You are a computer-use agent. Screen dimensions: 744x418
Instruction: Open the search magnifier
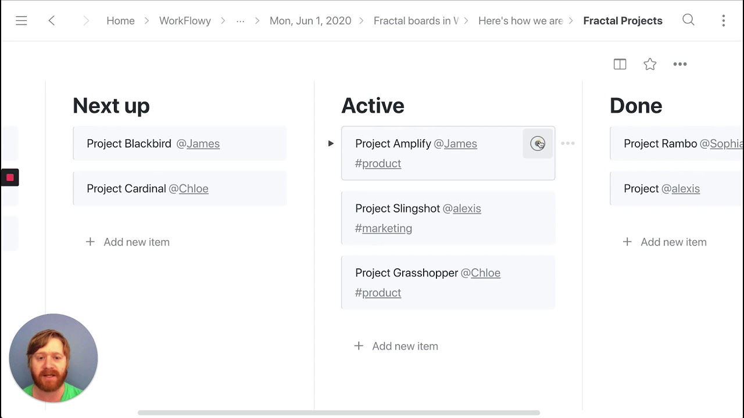coord(688,20)
